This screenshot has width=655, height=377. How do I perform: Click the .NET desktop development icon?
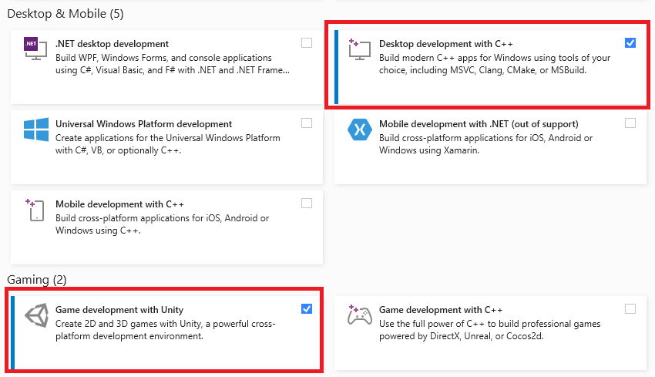(x=35, y=49)
